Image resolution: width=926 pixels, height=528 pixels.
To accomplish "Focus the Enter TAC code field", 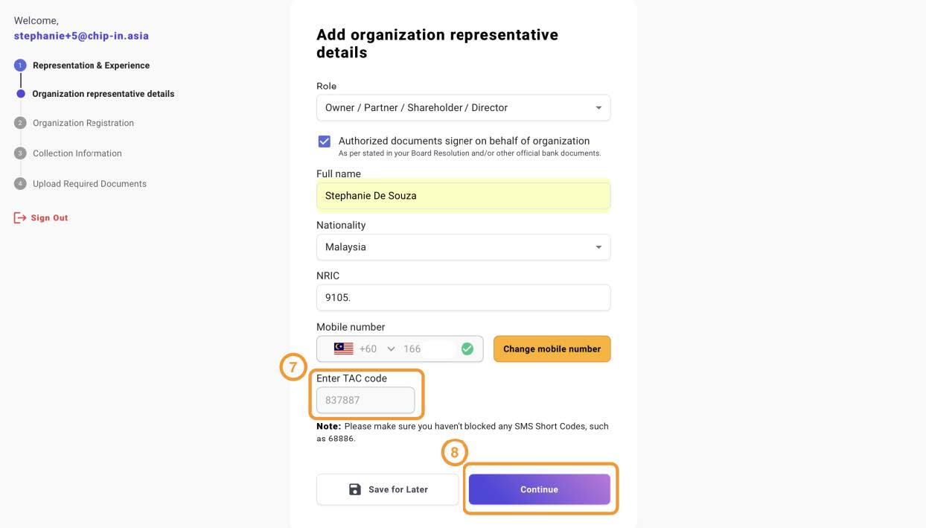I will pos(365,400).
